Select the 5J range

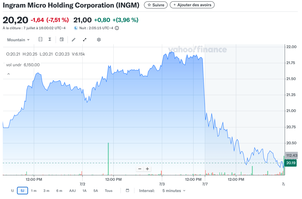(x=22, y=191)
